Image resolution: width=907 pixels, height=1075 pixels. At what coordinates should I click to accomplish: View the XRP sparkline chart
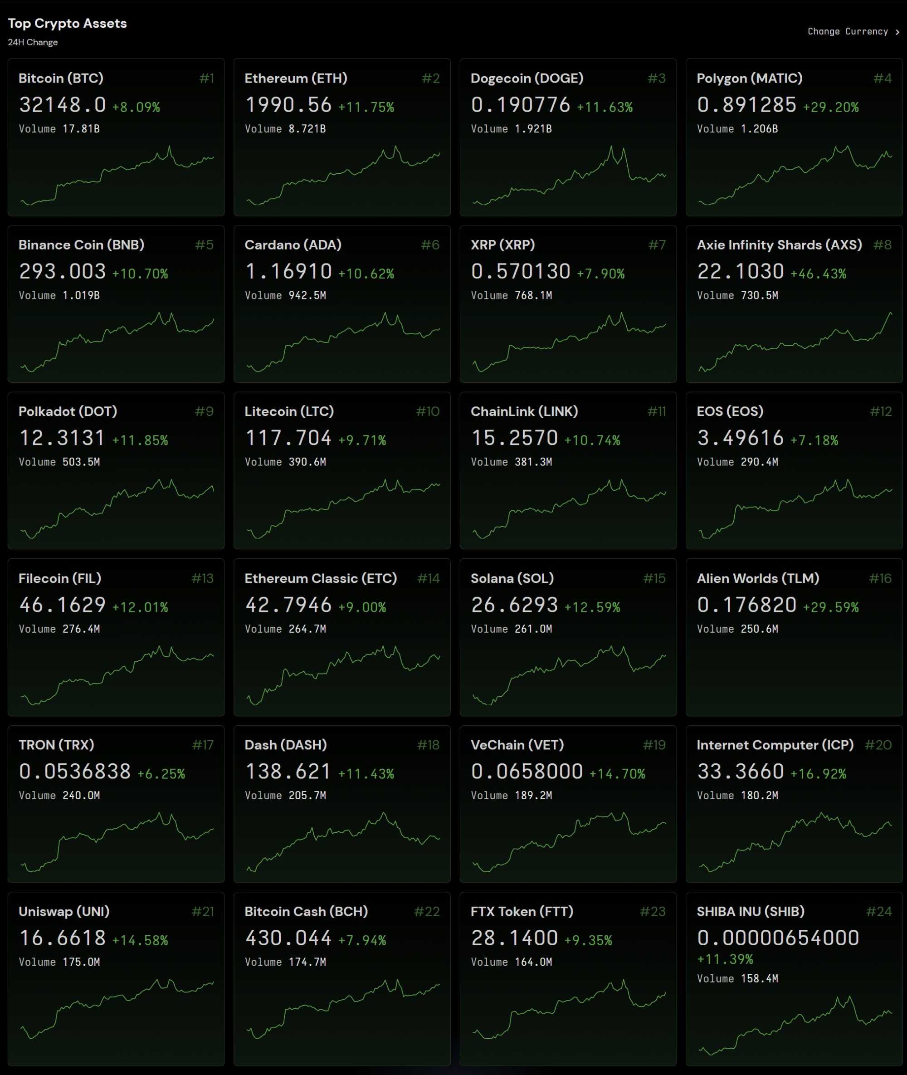coord(569,342)
